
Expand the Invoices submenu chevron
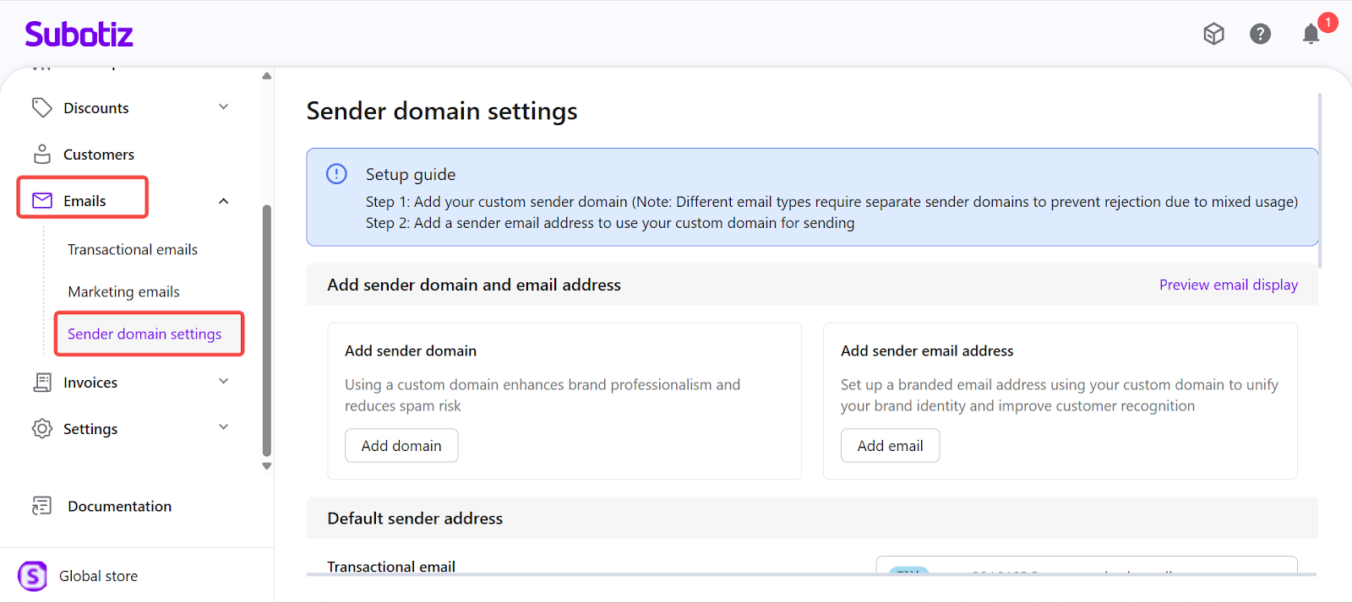click(224, 382)
